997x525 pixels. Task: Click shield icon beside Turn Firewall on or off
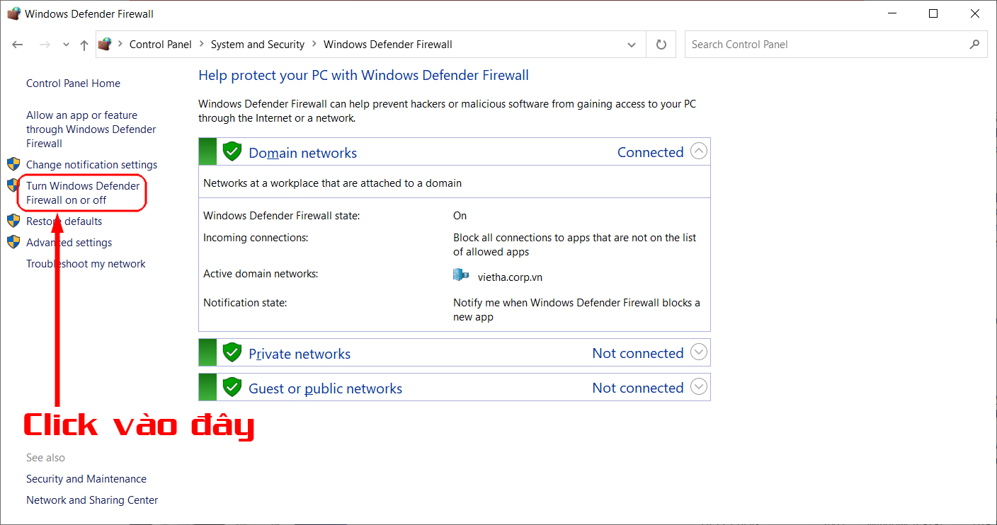click(13, 185)
